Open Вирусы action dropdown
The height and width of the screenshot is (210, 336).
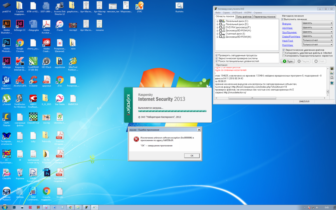click(317, 23)
